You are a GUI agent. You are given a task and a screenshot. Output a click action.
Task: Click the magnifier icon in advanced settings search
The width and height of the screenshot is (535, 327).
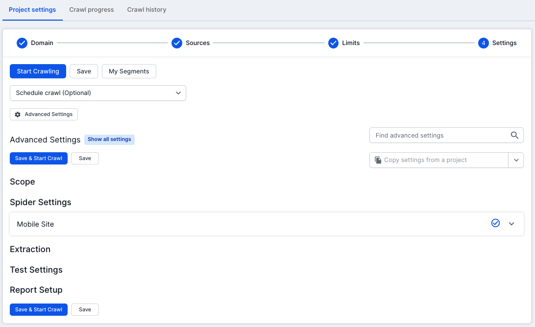514,136
